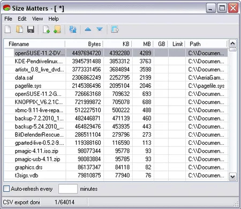Image resolution: width=241 pixels, height=209 pixels.
Task: Enable the Auto-refresh every checkbox
Action: point(6,189)
